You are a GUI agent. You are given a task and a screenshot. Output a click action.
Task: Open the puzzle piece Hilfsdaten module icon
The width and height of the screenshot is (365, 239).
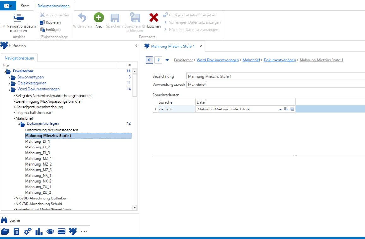(73, 231)
